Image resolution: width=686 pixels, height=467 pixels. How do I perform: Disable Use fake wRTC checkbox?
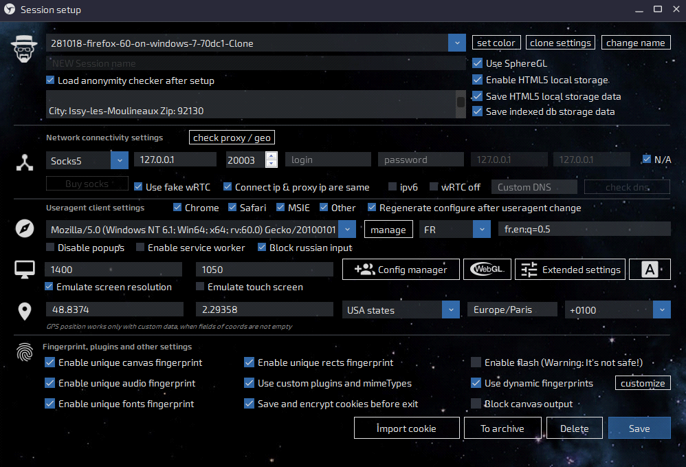(138, 187)
